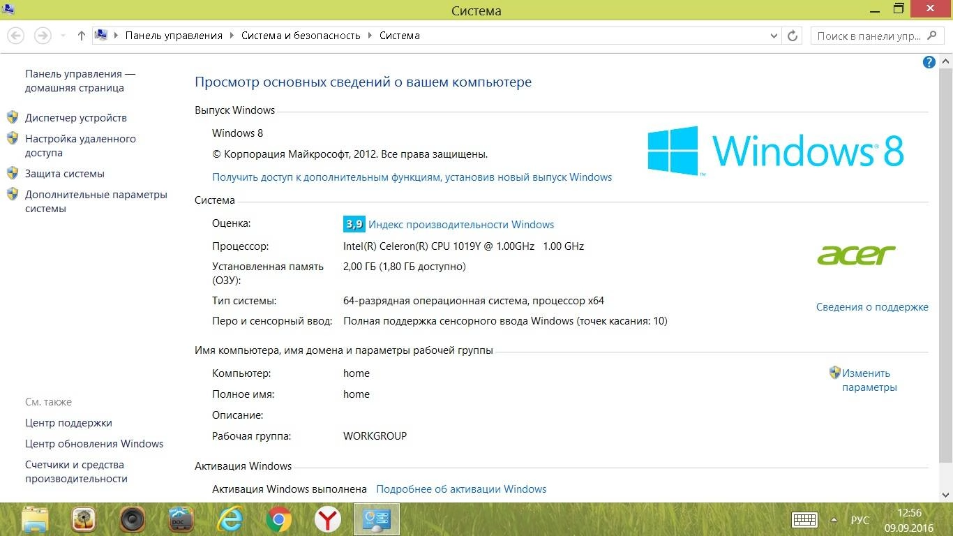Launch Internet Explorer from the taskbar
This screenshot has height=536, width=953.
coord(230,519)
